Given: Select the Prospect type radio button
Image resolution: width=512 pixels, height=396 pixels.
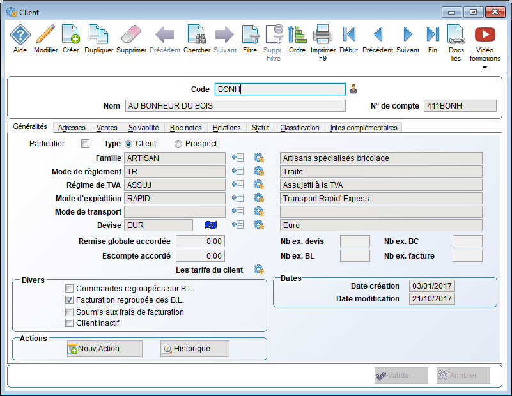Looking at the screenshot, I should pyautogui.click(x=178, y=144).
